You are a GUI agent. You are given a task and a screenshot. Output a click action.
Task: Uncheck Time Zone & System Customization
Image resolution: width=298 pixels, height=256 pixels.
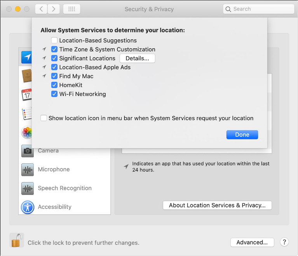tap(54, 49)
